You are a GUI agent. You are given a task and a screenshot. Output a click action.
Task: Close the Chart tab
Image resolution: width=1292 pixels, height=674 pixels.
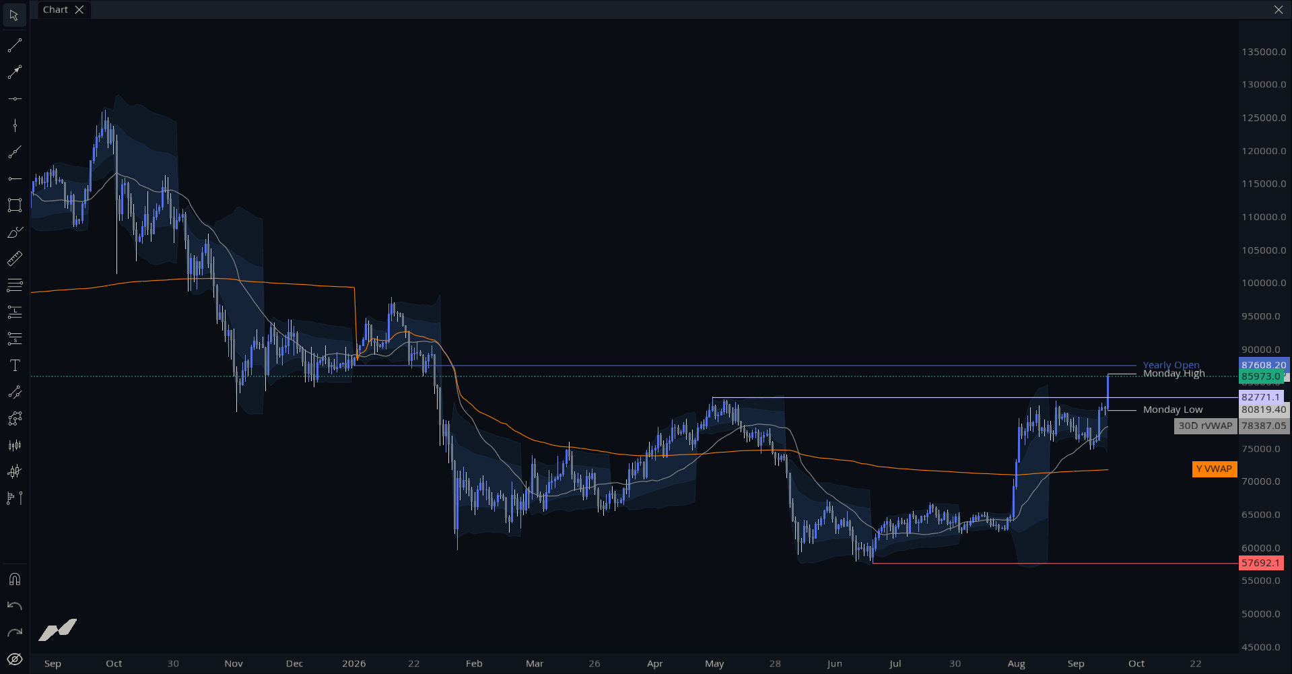tap(79, 9)
